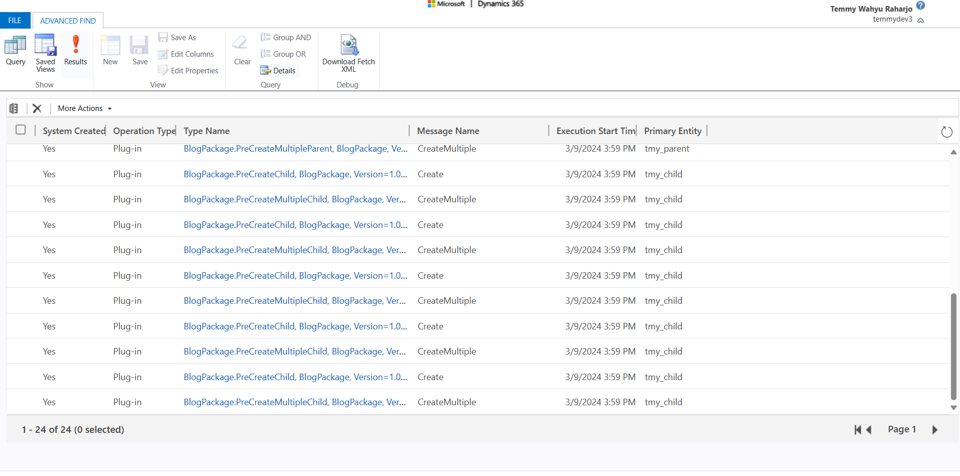Screen dimensions: 960x476
Task: Export results to Excel icon
Action: [x=14, y=108]
